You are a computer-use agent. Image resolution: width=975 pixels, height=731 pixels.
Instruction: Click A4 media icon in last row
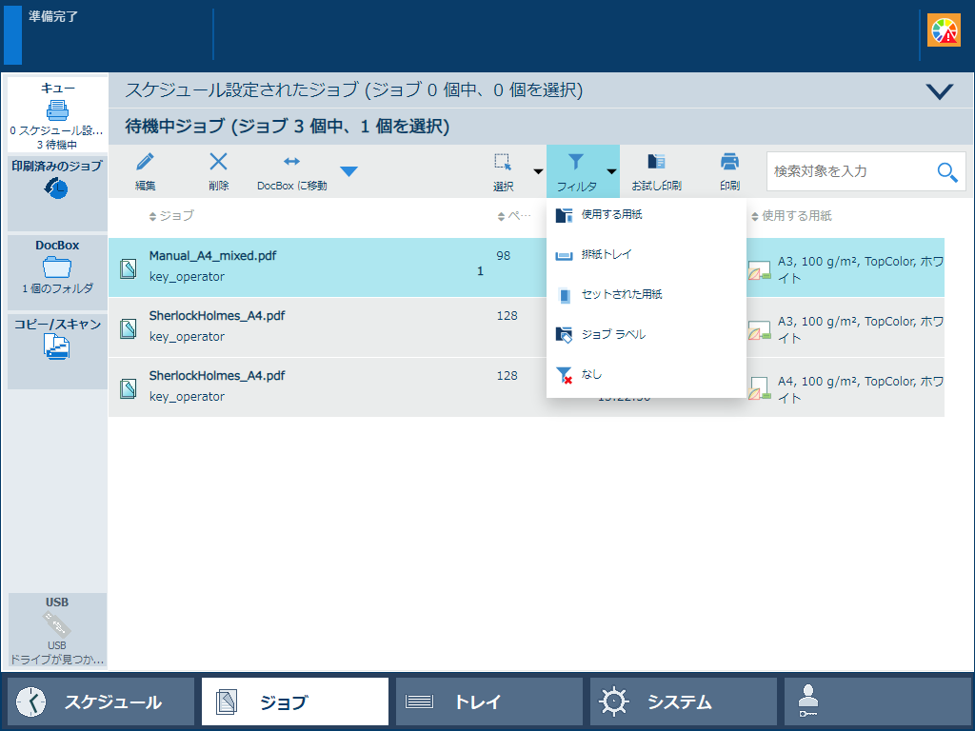[x=759, y=388]
